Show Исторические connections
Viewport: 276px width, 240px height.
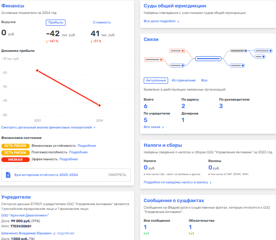[183, 81]
